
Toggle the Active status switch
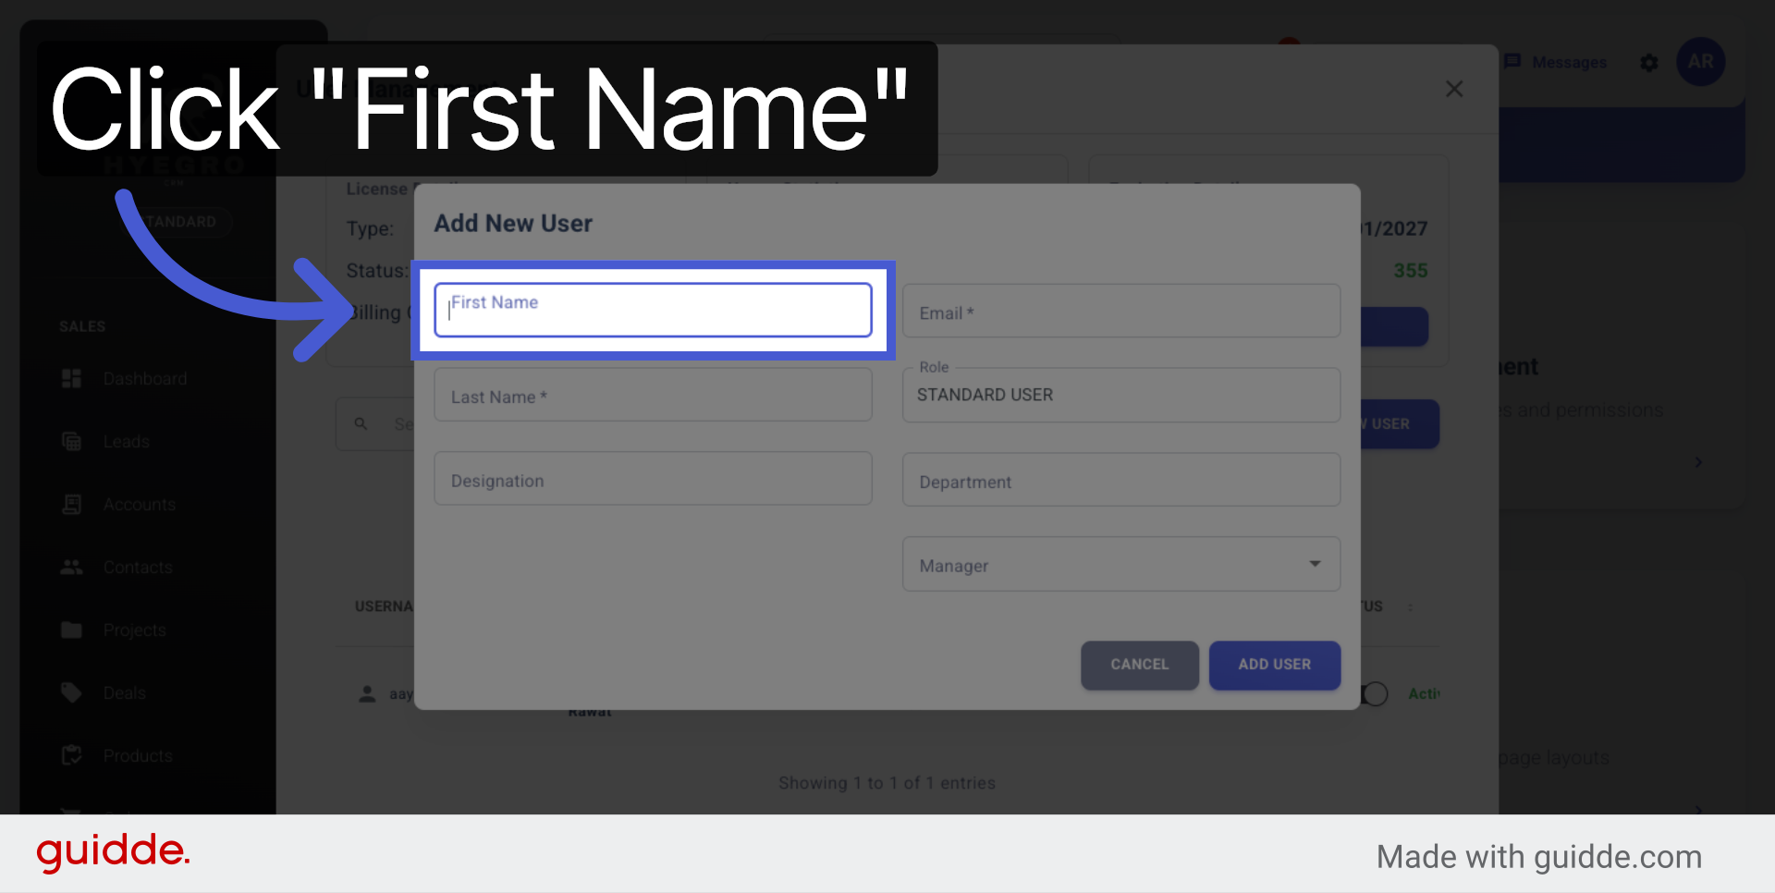coord(1375,693)
